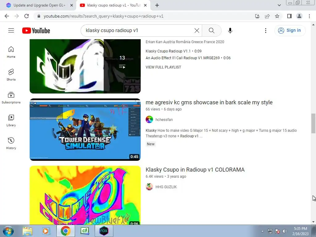Open me agresiv kc gms showcase video title
The image size is (316, 237).
point(209,102)
